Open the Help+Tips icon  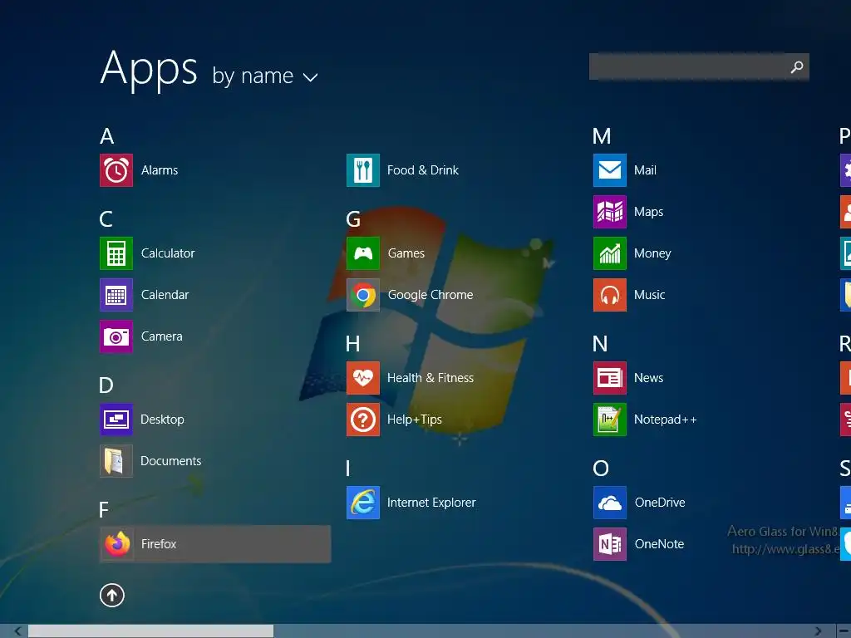point(363,420)
